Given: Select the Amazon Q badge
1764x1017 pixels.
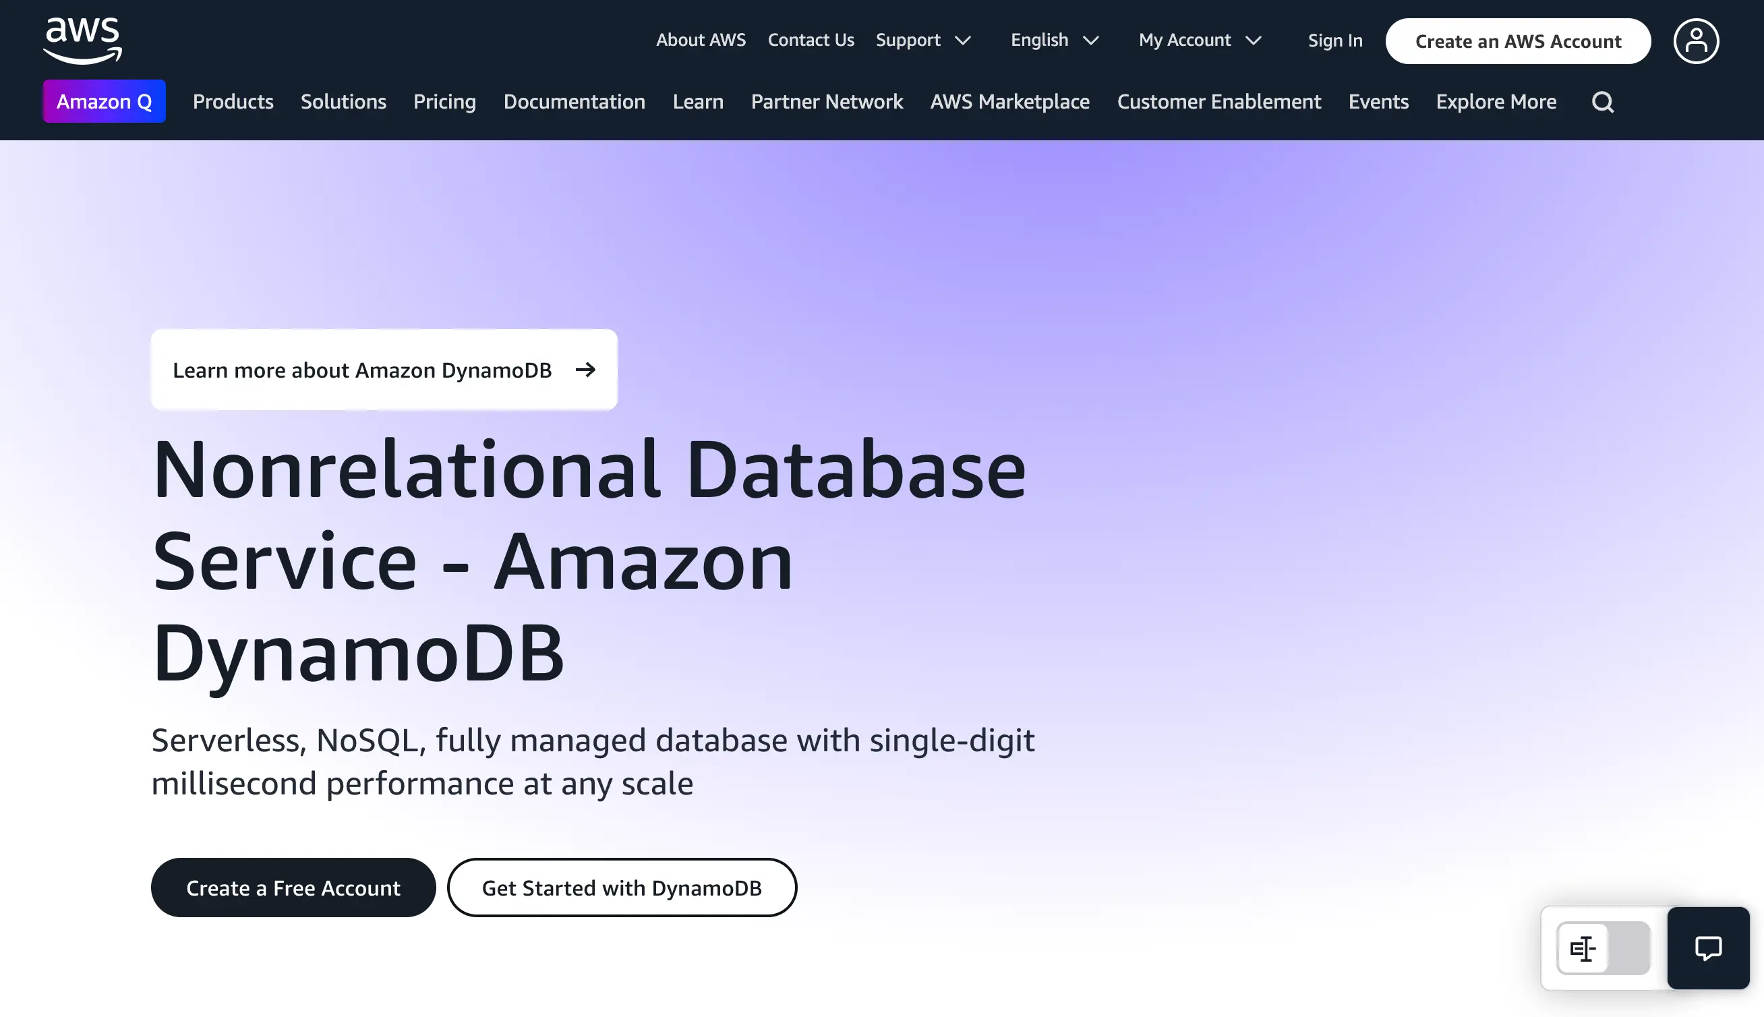Looking at the screenshot, I should [104, 100].
